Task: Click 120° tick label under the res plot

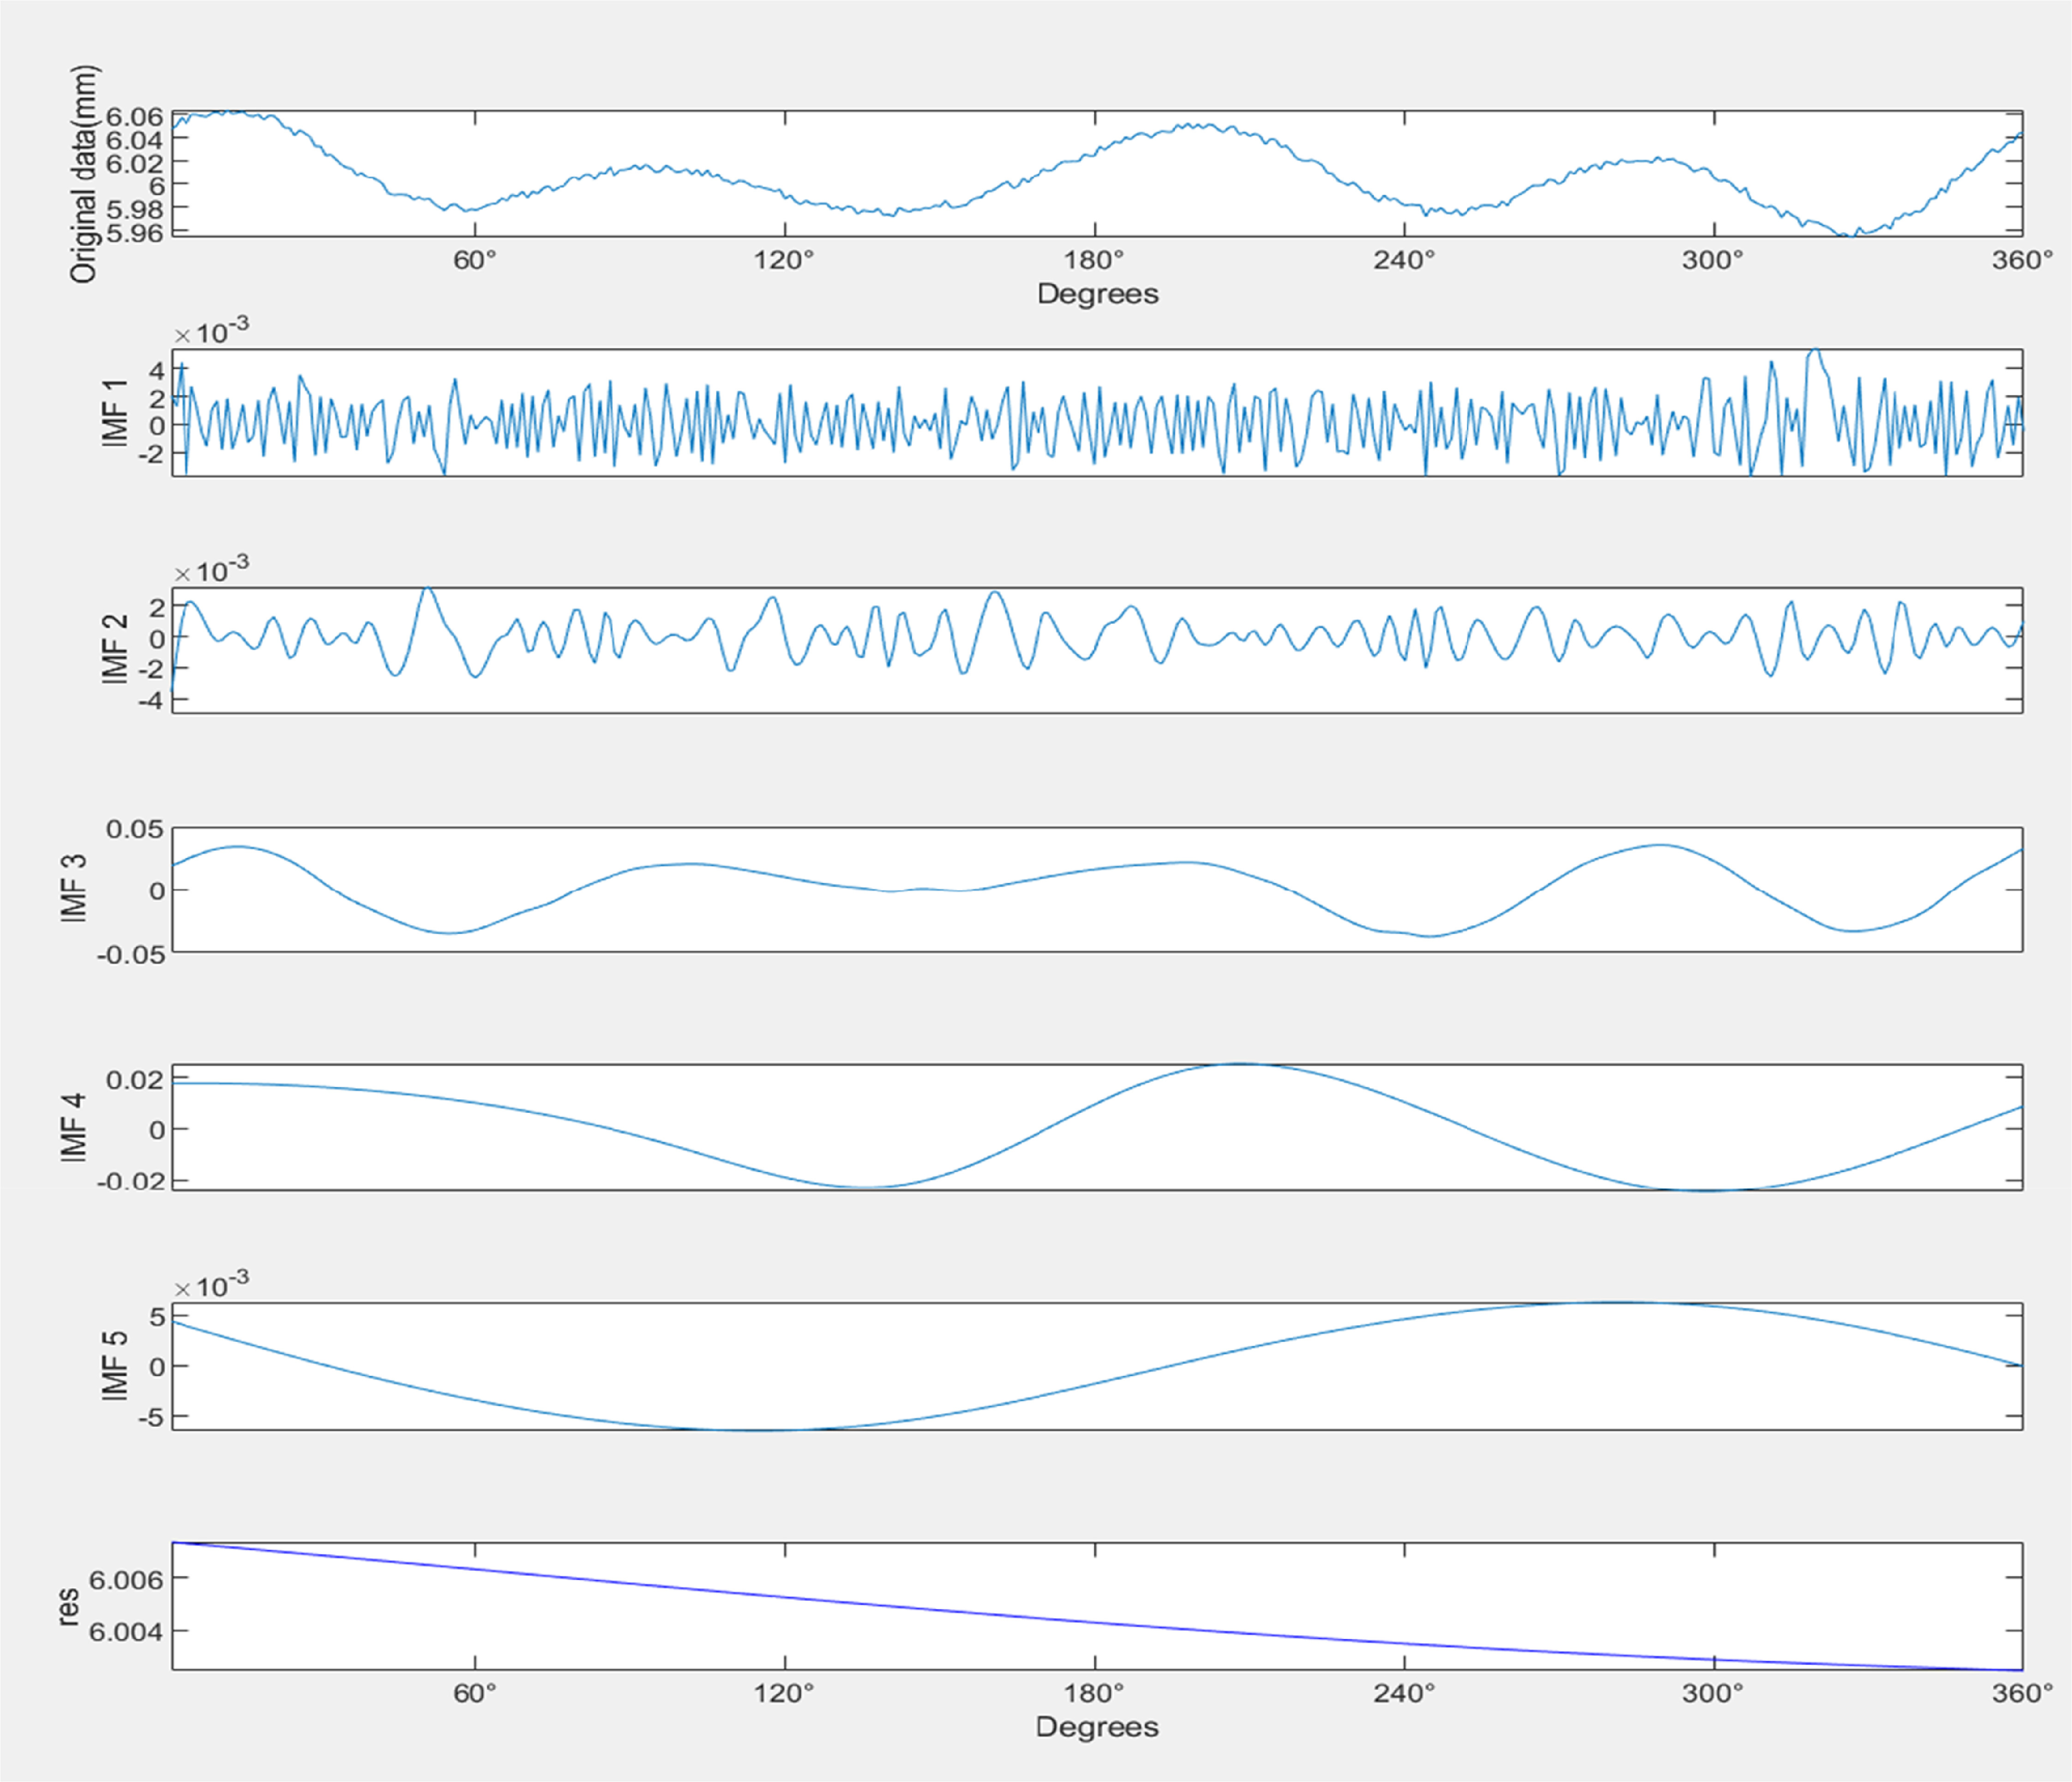Action: pos(784,1693)
